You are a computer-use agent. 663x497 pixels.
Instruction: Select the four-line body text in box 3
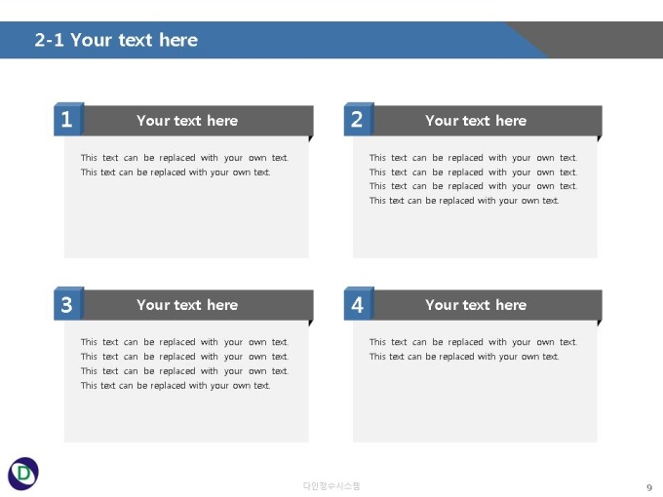click(184, 363)
